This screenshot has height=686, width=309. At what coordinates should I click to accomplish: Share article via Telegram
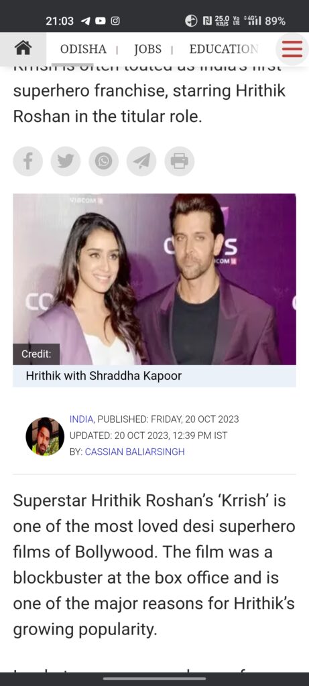(x=141, y=161)
